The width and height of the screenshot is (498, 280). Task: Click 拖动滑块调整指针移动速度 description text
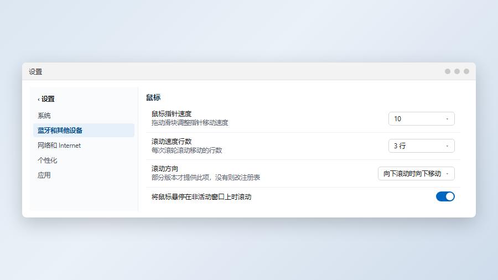click(x=190, y=122)
